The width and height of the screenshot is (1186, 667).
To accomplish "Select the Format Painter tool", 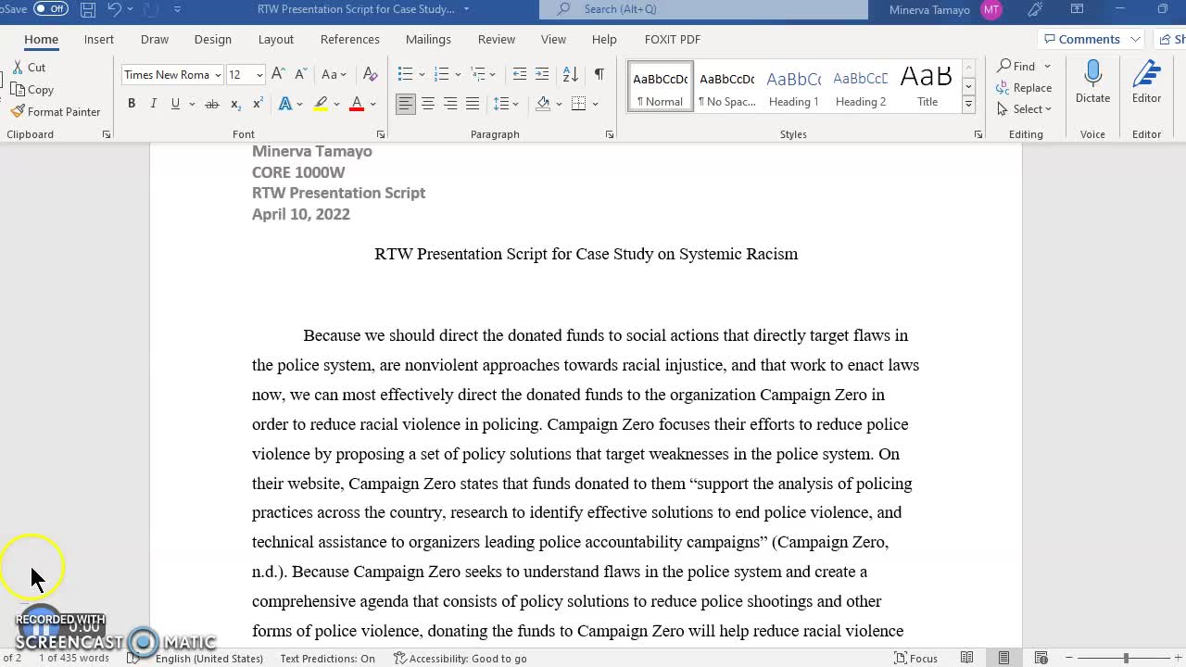I will coord(56,111).
